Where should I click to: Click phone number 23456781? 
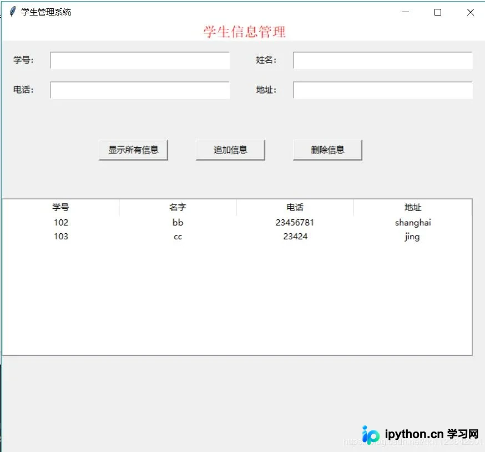[x=295, y=223]
